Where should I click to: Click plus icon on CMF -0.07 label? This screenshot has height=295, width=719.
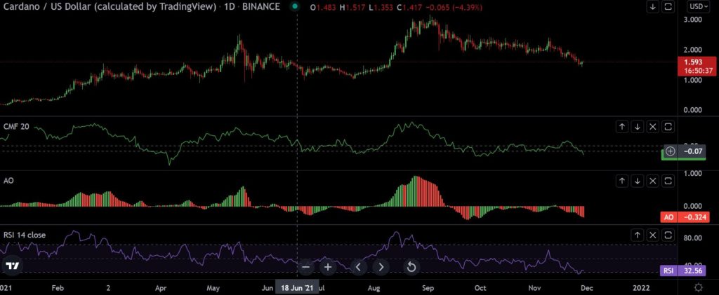tap(670, 151)
